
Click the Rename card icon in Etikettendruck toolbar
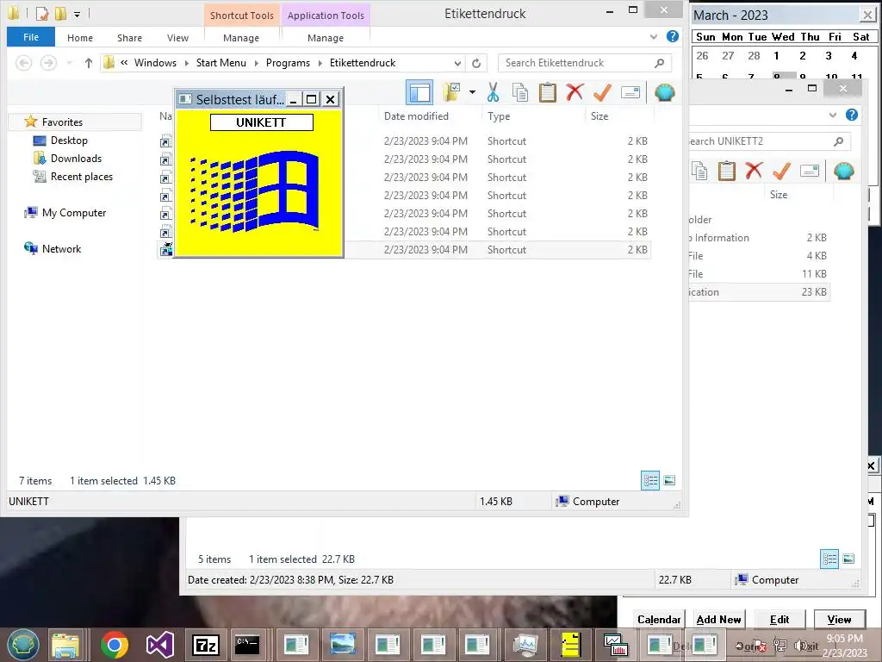(x=630, y=92)
